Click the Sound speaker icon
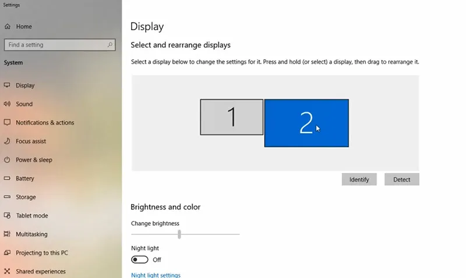Screen dimensions: 466x278 click(7, 104)
